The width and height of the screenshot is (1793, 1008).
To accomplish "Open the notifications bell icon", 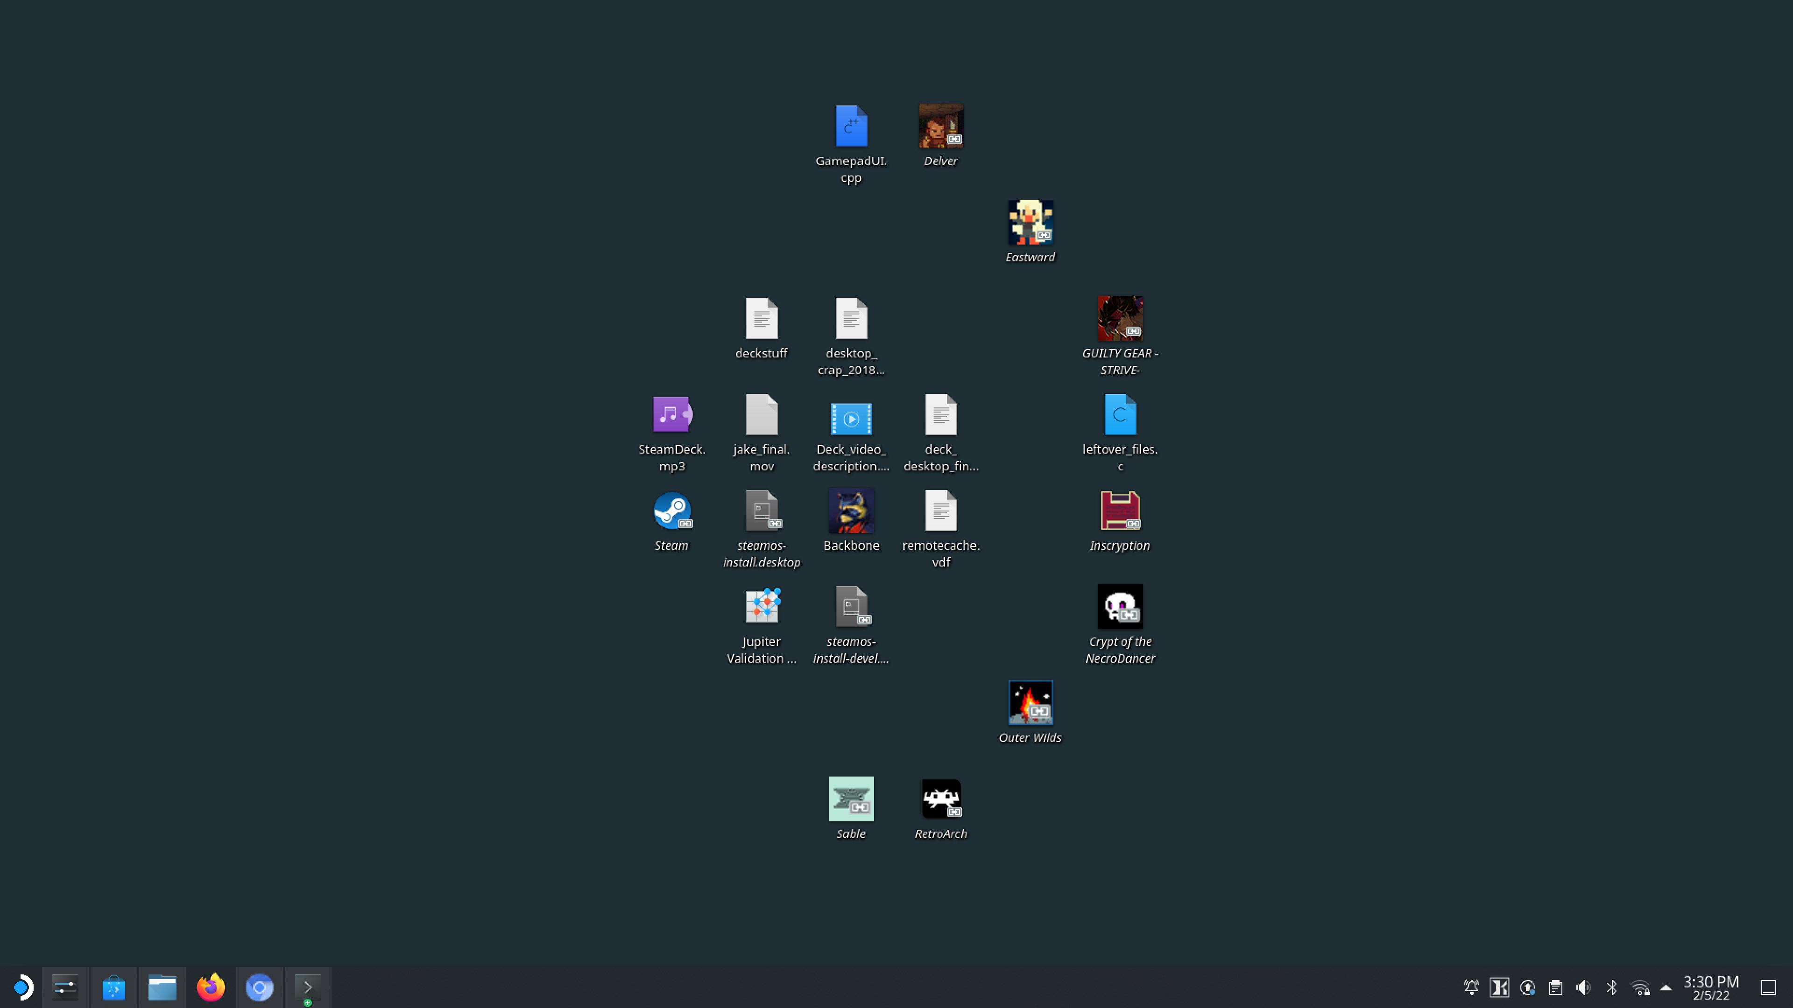I will (1471, 987).
